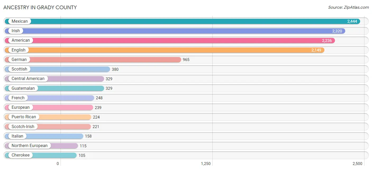Click the Italian bar label
This screenshot has width=372, height=170.
pyautogui.click(x=17, y=136)
